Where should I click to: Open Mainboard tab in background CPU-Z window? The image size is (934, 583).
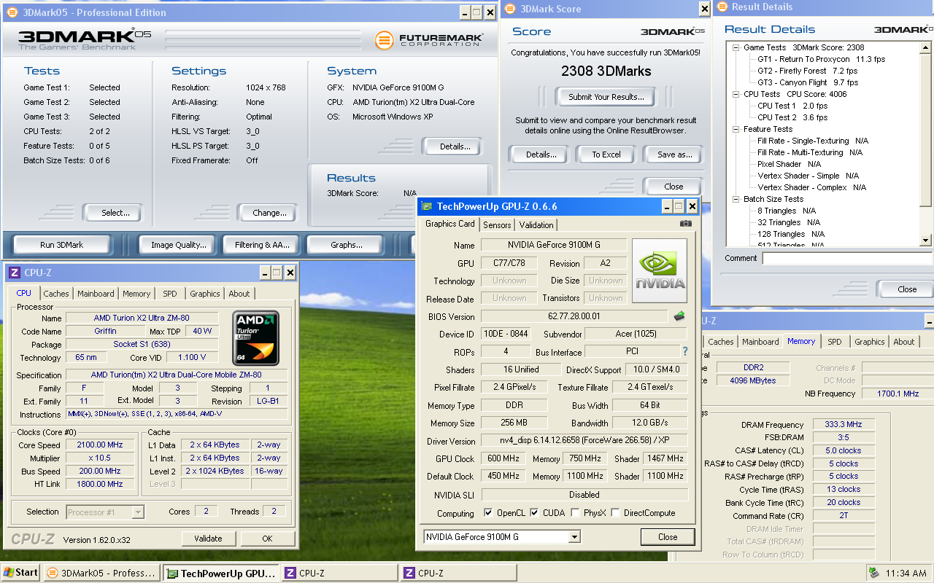point(760,342)
